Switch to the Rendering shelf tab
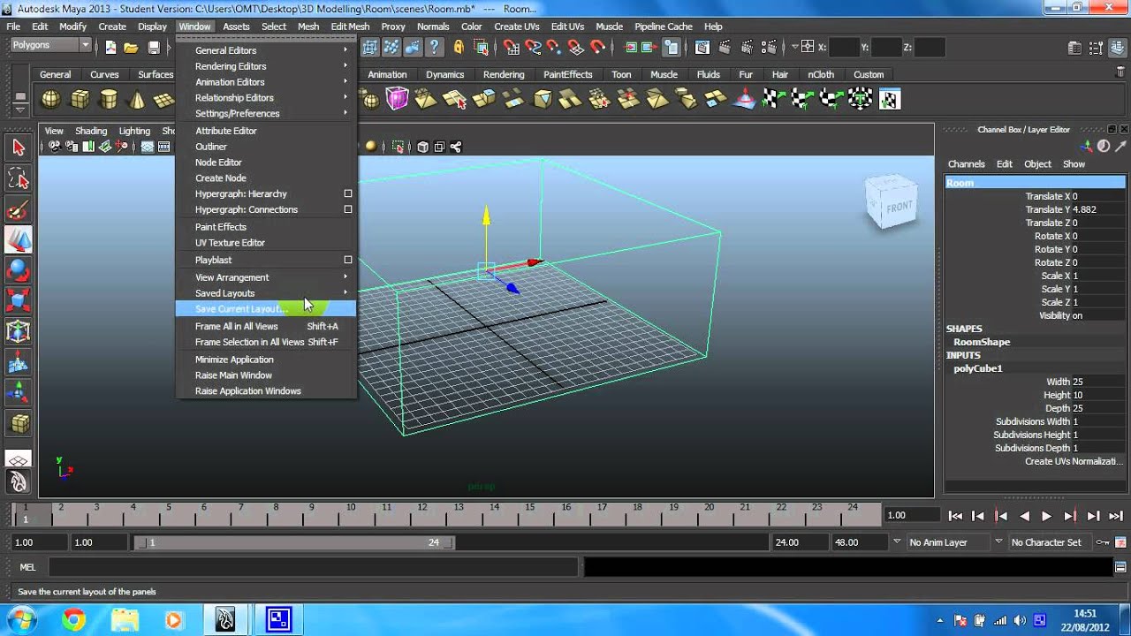Screen dimensions: 1131x636 click(x=504, y=75)
